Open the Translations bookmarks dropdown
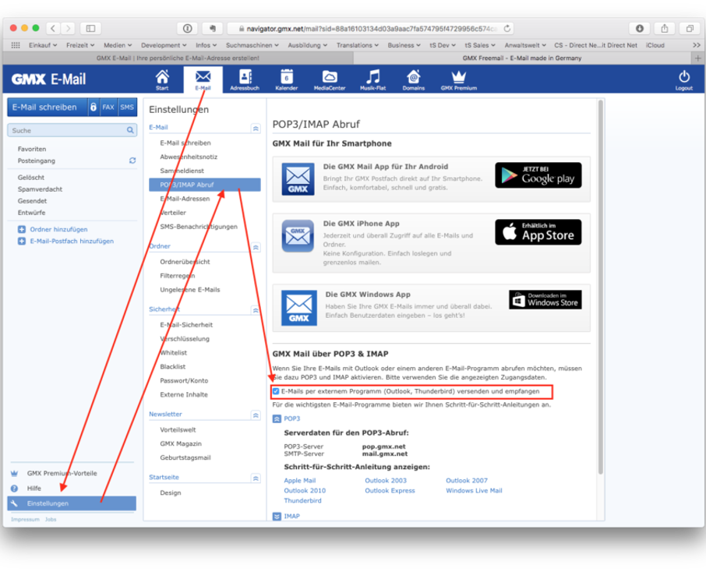This screenshot has width=706, height=572. coord(358,45)
